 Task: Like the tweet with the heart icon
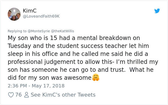click(x=11, y=95)
